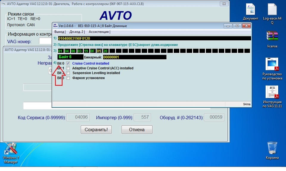The image size is (286, 171).
Task: Click the Оборуд. # field 00059
Action: pyautogui.click(x=214, y=117)
